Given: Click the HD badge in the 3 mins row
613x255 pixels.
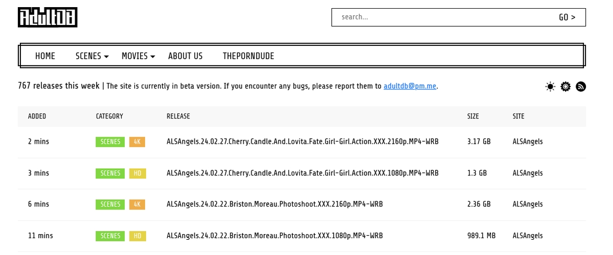Looking at the screenshot, I should pos(137,173).
